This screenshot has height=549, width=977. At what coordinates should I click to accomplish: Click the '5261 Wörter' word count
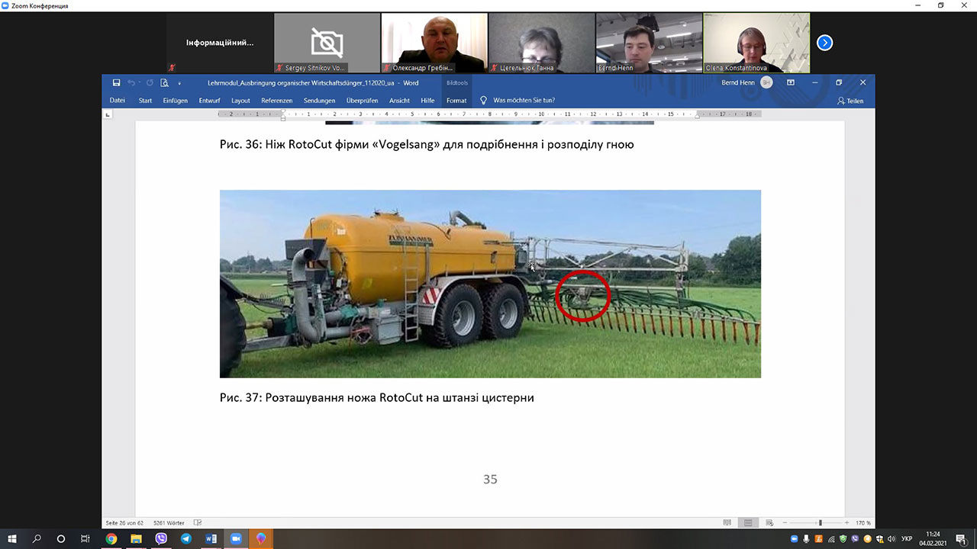170,523
